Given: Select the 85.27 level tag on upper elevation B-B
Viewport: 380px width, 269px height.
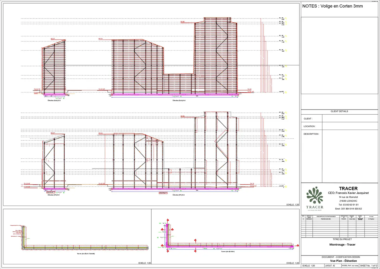Looking at the screenshot, I should click(x=53, y=39).
